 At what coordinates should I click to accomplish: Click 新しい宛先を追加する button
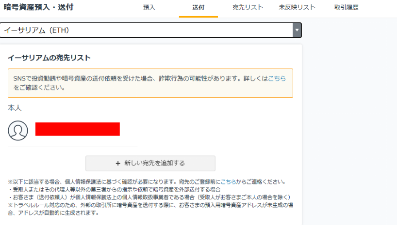click(150, 164)
